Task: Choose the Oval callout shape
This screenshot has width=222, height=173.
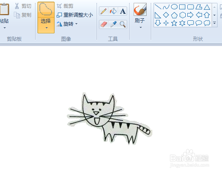Action: pyautogui.click(x=199, y=23)
